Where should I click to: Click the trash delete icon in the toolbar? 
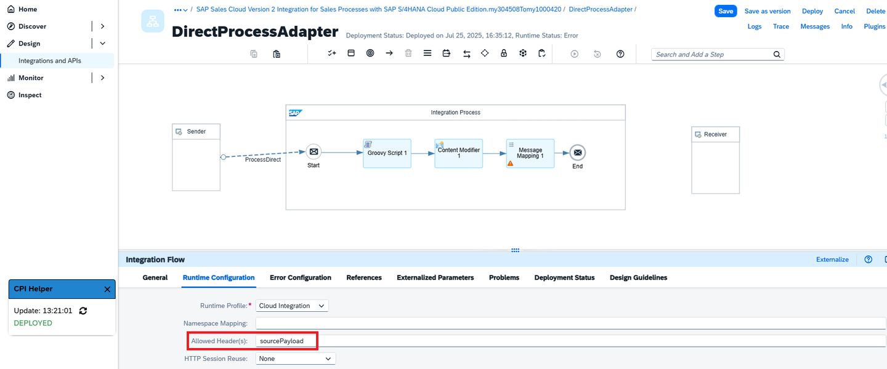408,54
